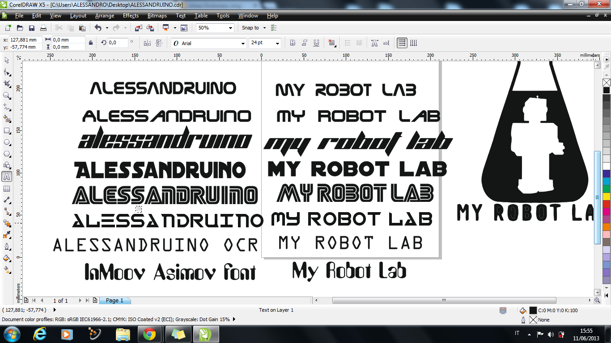Choose the no-color X swatch
The width and height of the screenshot is (611, 343).
(607, 83)
